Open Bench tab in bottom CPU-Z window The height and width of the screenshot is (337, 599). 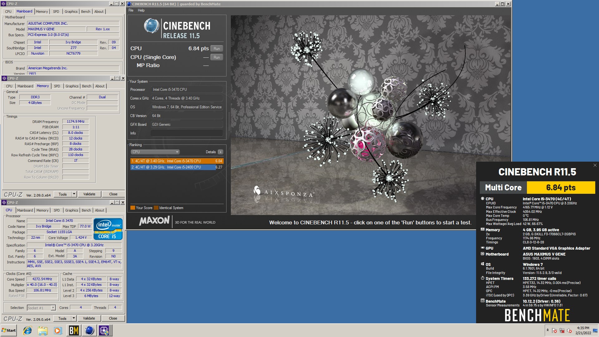(86, 210)
